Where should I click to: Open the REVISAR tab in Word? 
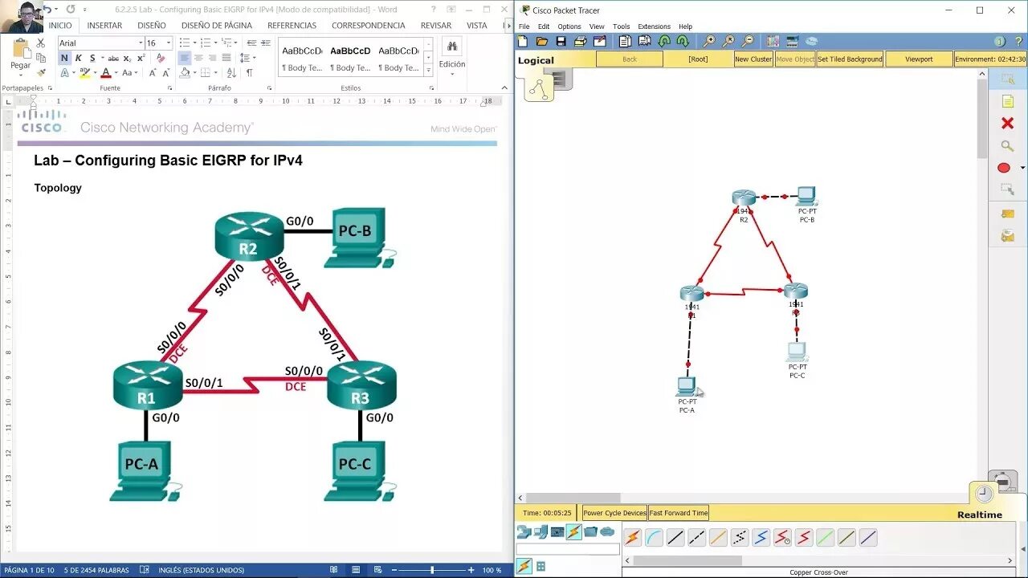436,26
